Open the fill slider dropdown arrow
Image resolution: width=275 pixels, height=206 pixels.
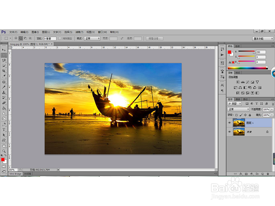(x=272, y=115)
